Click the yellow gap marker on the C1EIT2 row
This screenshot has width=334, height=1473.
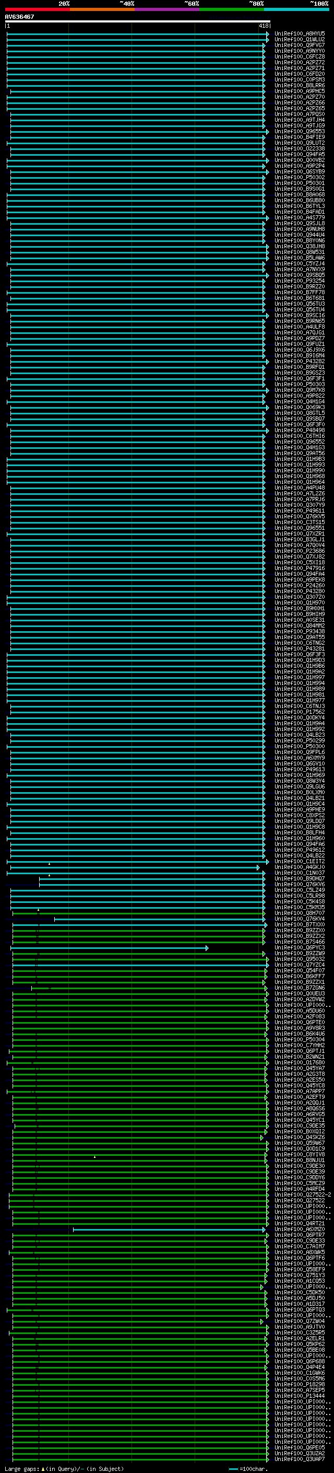pos(49,863)
